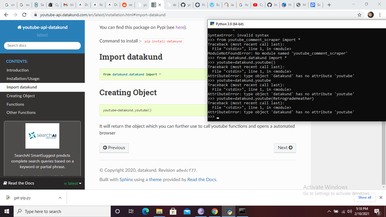Open the Windows Start menu

[x=7, y=211]
